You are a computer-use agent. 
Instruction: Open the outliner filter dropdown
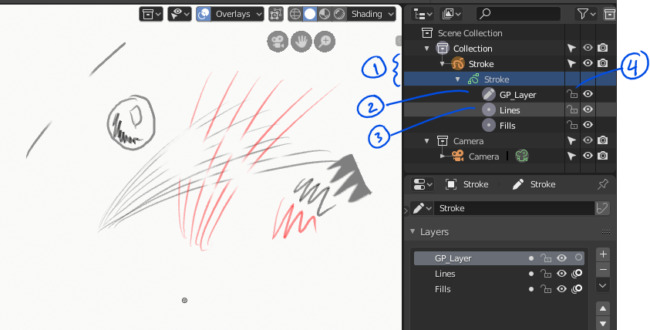(x=586, y=14)
